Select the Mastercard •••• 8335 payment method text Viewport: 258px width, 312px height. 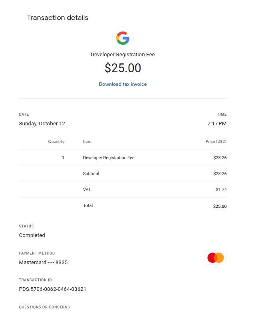tap(43, 263)
